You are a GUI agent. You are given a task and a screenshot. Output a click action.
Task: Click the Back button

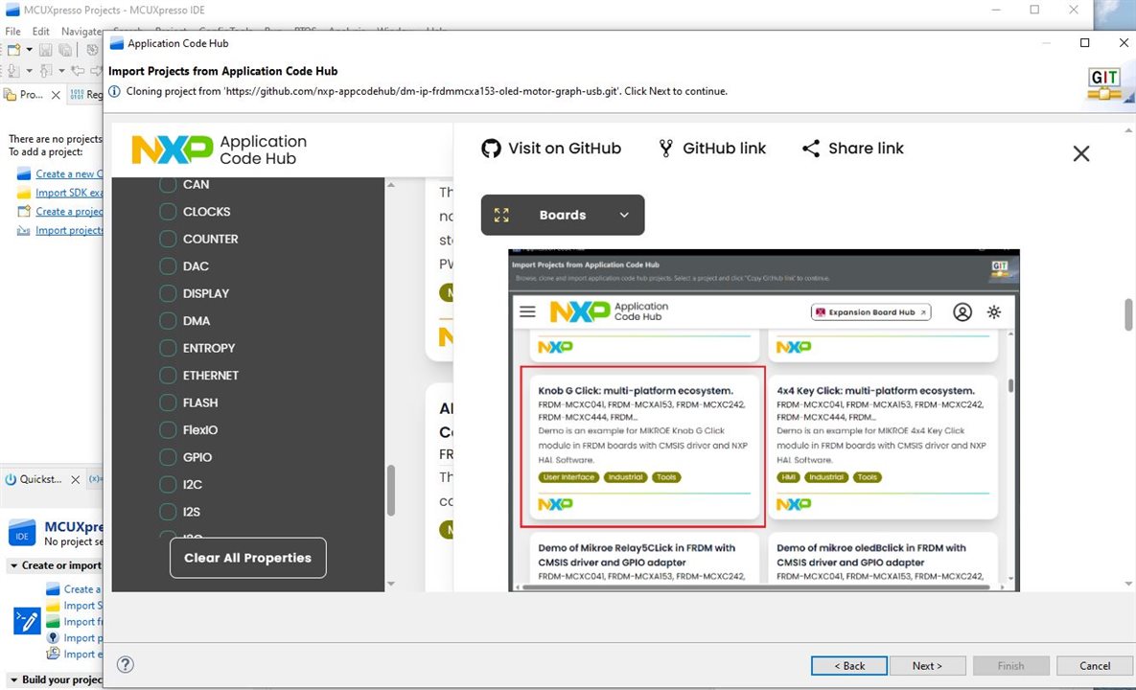pyautogui.click(x=849, y=665)
